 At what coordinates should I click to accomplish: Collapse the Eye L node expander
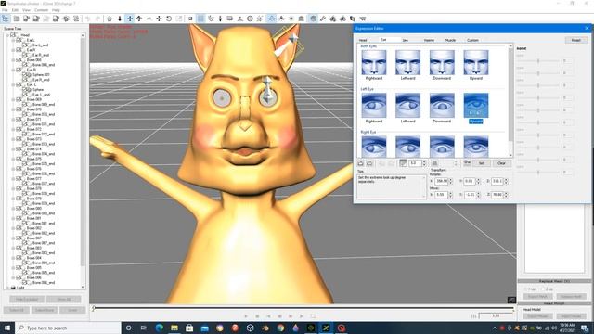click(13, 84)
